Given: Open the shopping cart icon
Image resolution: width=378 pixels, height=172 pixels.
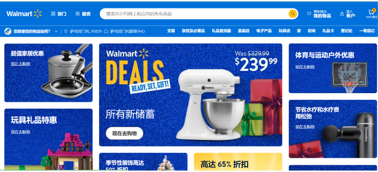Looking at the screenshot, I should tap(371, 12).
